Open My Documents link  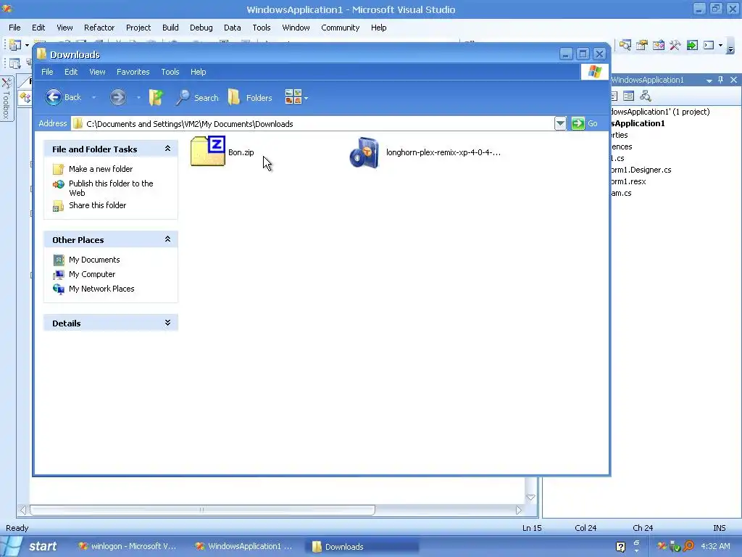(94, 260)
